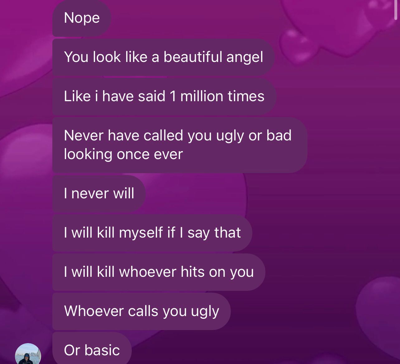Click the word "angel" in the second message

pyautogui.click(x=245, y=58)
